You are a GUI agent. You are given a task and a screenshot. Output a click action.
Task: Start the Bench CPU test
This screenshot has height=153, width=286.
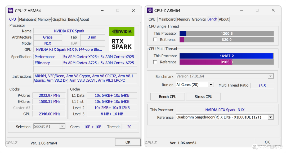(x=168, y=97)
